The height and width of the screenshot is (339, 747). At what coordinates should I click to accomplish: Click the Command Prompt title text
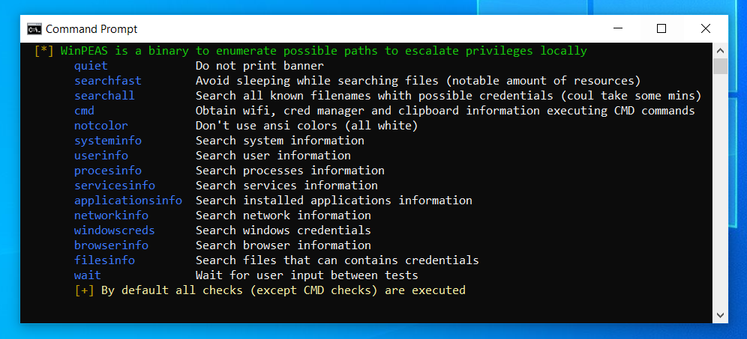pyautogui.click(x=91, y=29)
